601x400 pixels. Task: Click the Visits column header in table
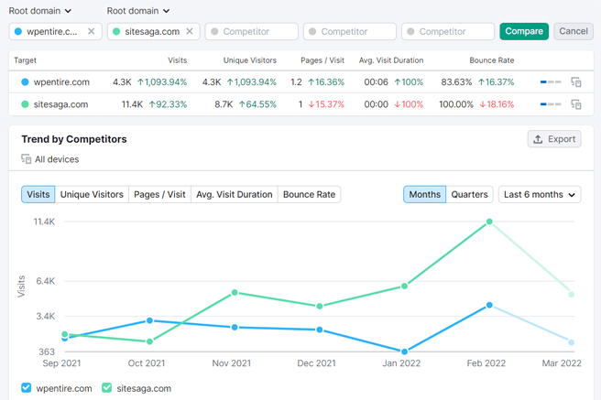coord(177,60)
